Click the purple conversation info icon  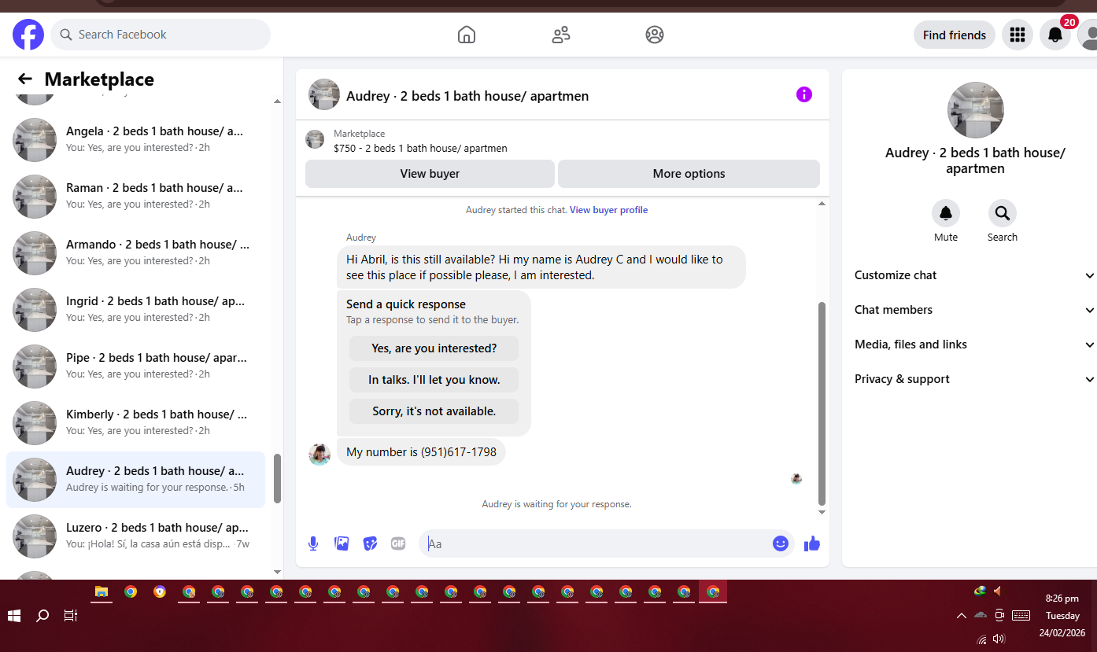tap(803, 94)
